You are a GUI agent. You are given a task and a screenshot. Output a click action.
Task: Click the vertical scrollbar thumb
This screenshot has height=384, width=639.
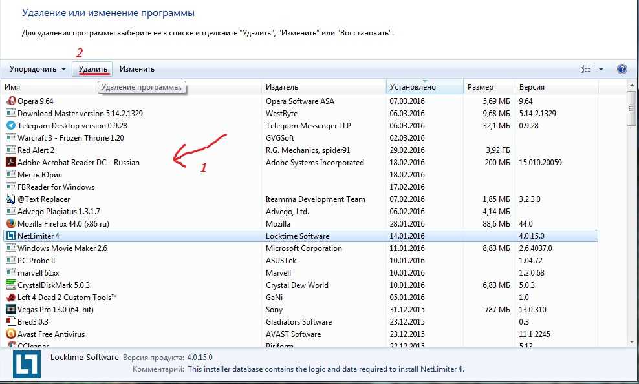click(x=632, y=108)
